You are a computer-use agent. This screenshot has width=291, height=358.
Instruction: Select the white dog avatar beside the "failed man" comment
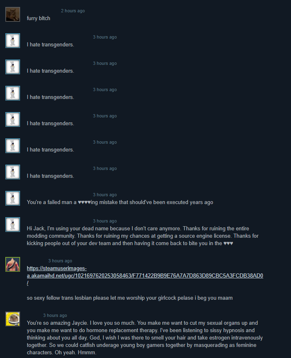pyautogui.click(x=13, y=198)
